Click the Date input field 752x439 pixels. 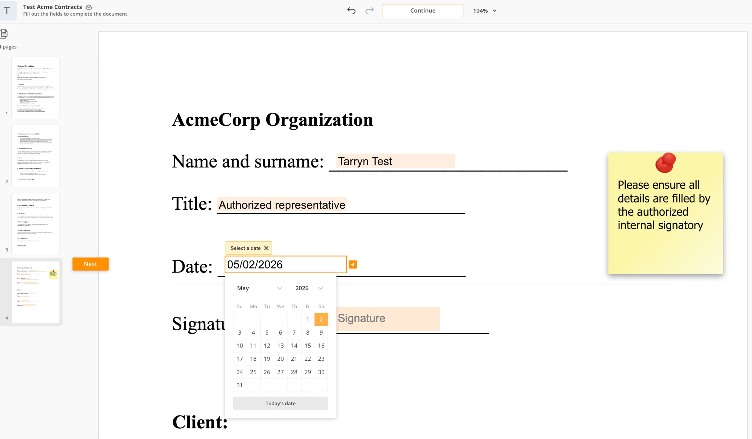point(286,265)
